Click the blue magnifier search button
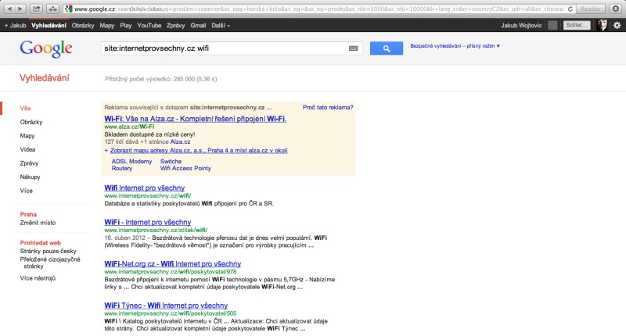Viewport: 626px width, 336px height. (386, 48)
